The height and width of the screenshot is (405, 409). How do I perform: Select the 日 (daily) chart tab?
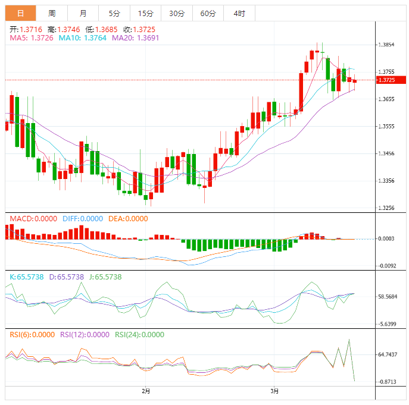tap(21, 13)
